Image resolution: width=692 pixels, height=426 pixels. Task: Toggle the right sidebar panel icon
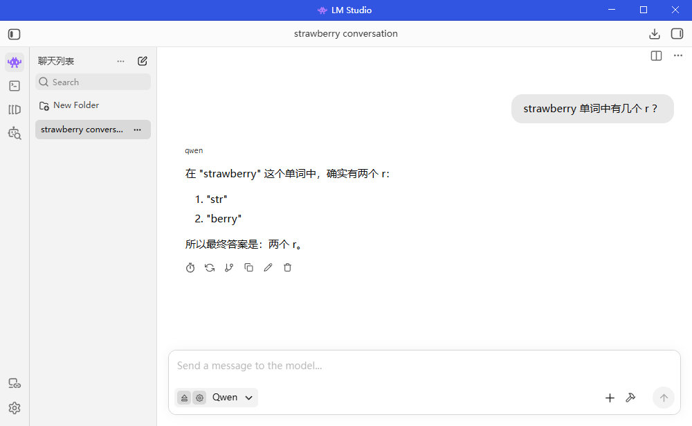(x=677, y=33)
